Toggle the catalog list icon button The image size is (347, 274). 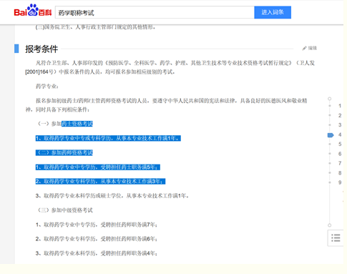(x=336, y=238)
